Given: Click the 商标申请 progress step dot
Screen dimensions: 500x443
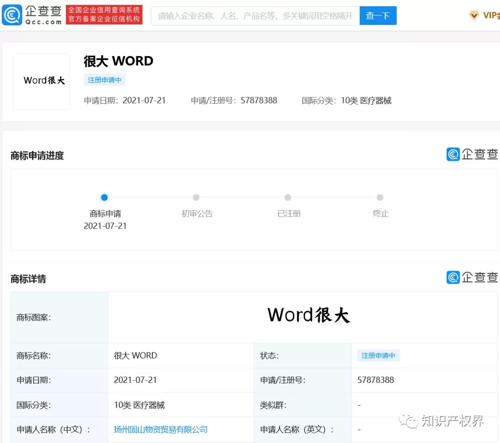Looking at the screenshot, I should (x=104, y=197).
